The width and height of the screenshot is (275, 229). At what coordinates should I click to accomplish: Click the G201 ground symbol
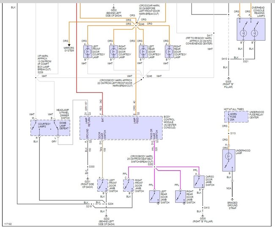coord(88,179)
